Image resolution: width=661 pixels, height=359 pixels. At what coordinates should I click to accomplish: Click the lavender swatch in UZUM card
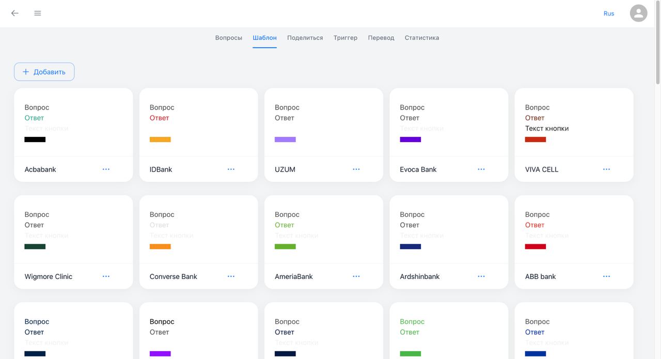point(285,139)
